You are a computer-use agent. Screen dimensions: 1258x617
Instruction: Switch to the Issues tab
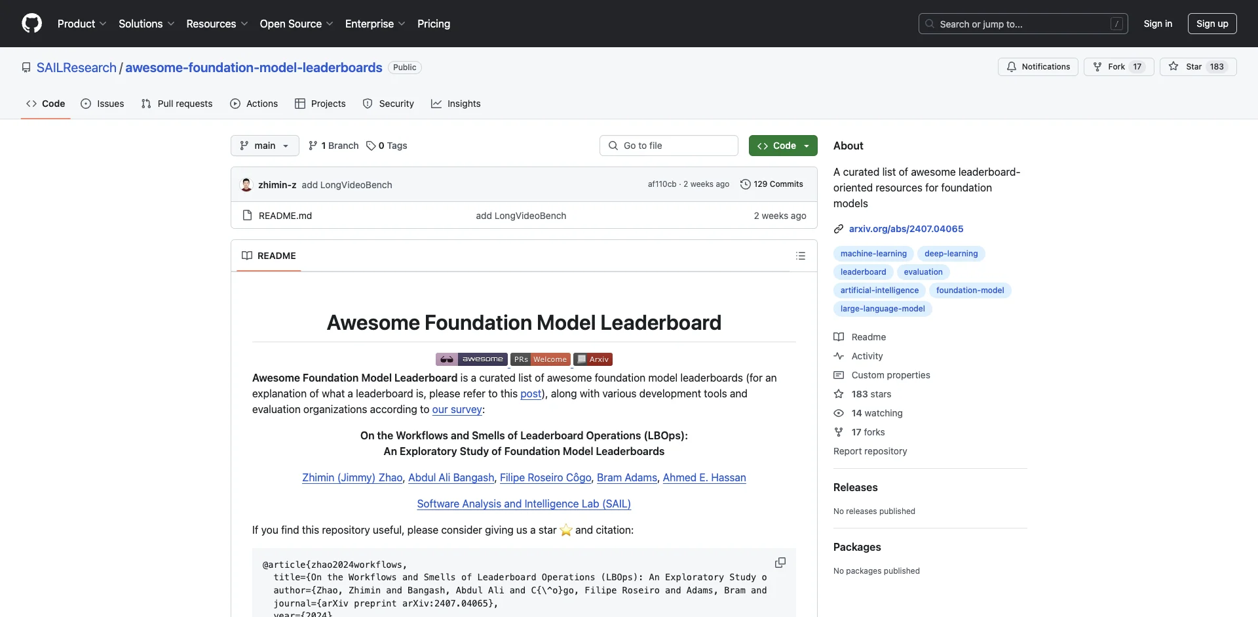102,104
